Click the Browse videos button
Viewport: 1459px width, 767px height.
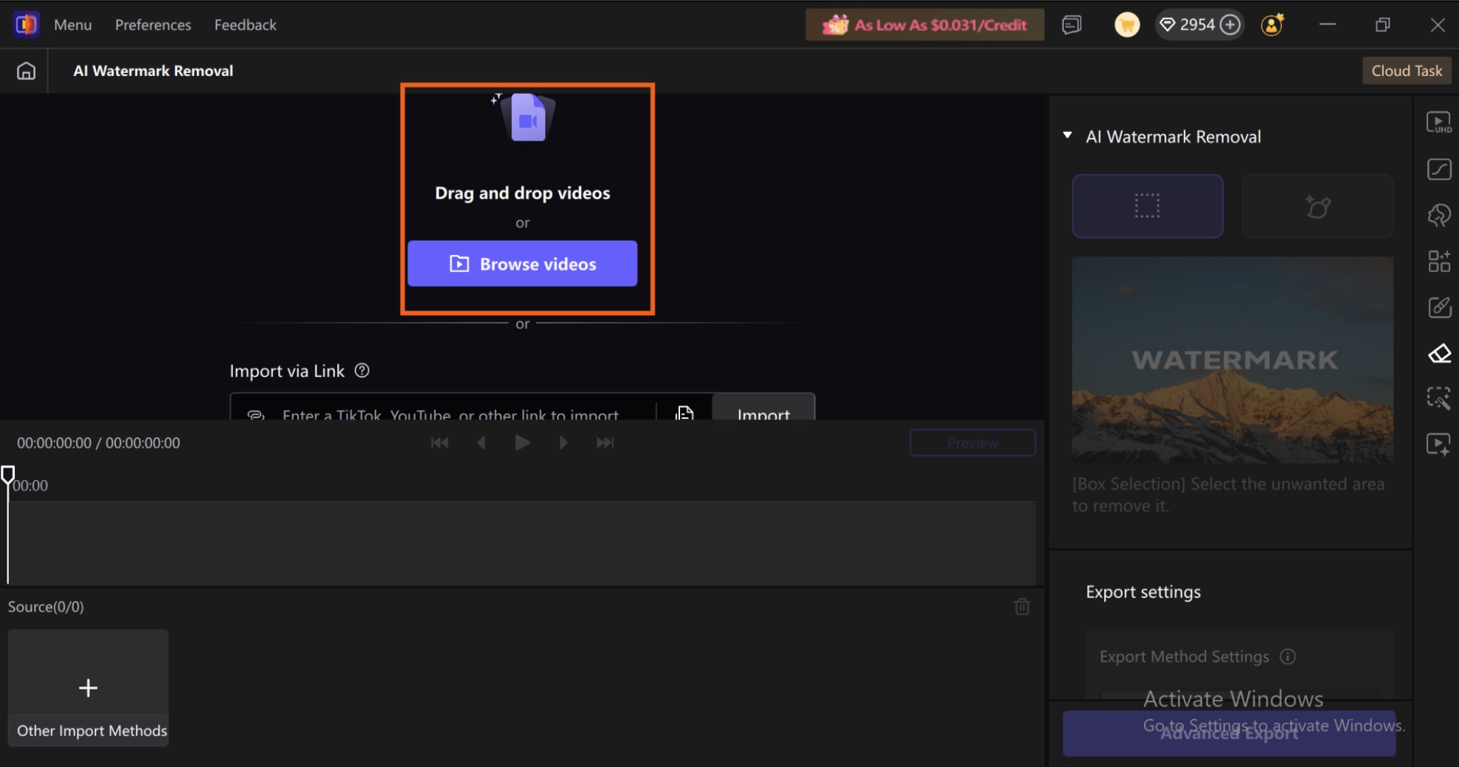click(522, 263)
